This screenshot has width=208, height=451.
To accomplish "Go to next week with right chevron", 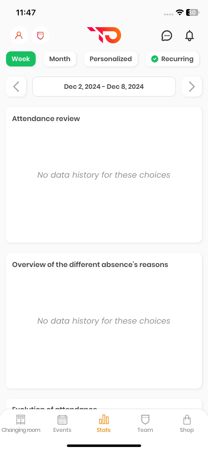I will tap(192, 87).
